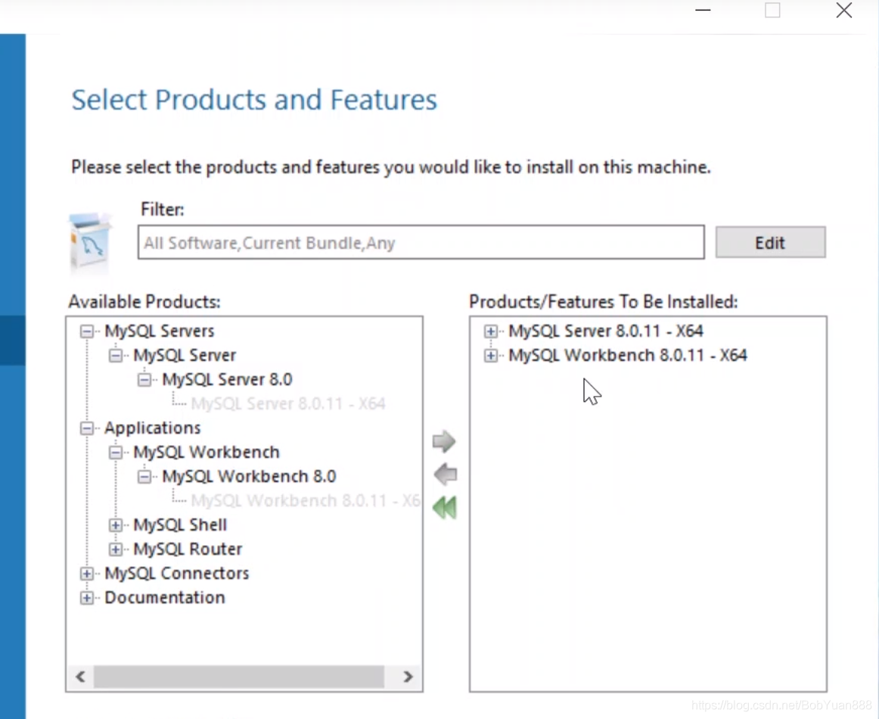Expand MySQL Server 8.0.11 - X64 features
879x719 pixels.
[490, 331]
